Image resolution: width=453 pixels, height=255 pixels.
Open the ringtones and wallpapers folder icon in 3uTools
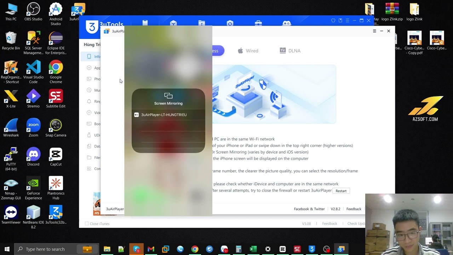point(202,23)
